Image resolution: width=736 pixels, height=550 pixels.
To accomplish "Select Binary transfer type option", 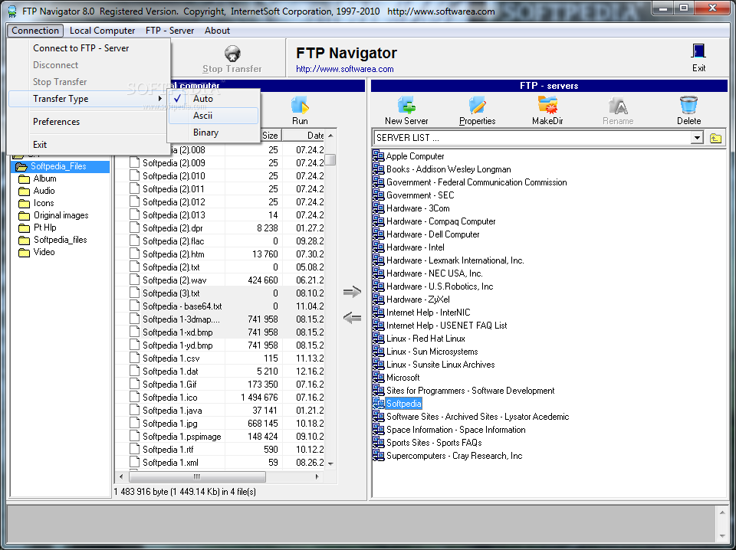I will pyautogui.click(x=214, y=133).
